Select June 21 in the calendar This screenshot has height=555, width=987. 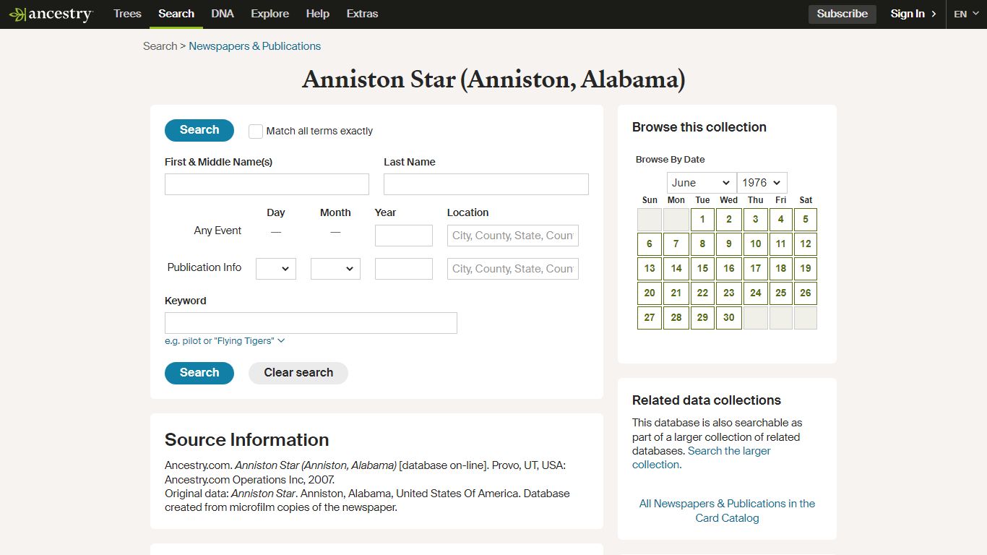676,293
